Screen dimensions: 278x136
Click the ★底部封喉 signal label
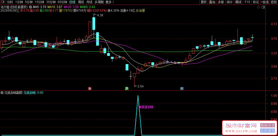(x=146, y=107)
